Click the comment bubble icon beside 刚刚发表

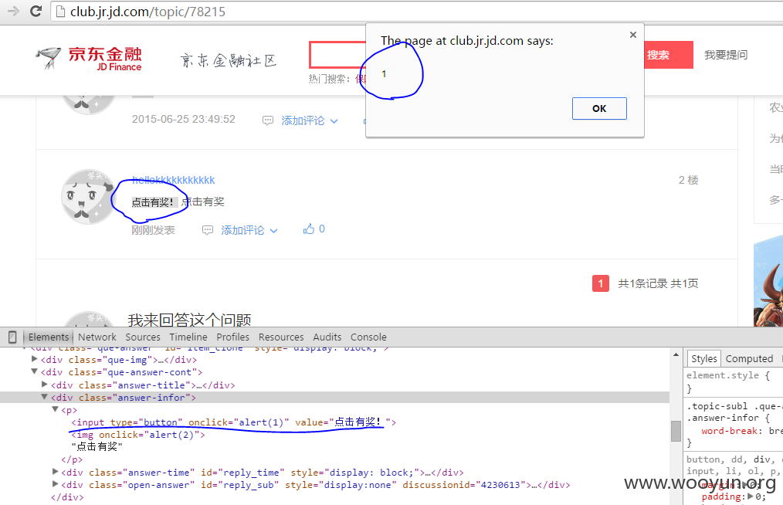coord(208,230)
